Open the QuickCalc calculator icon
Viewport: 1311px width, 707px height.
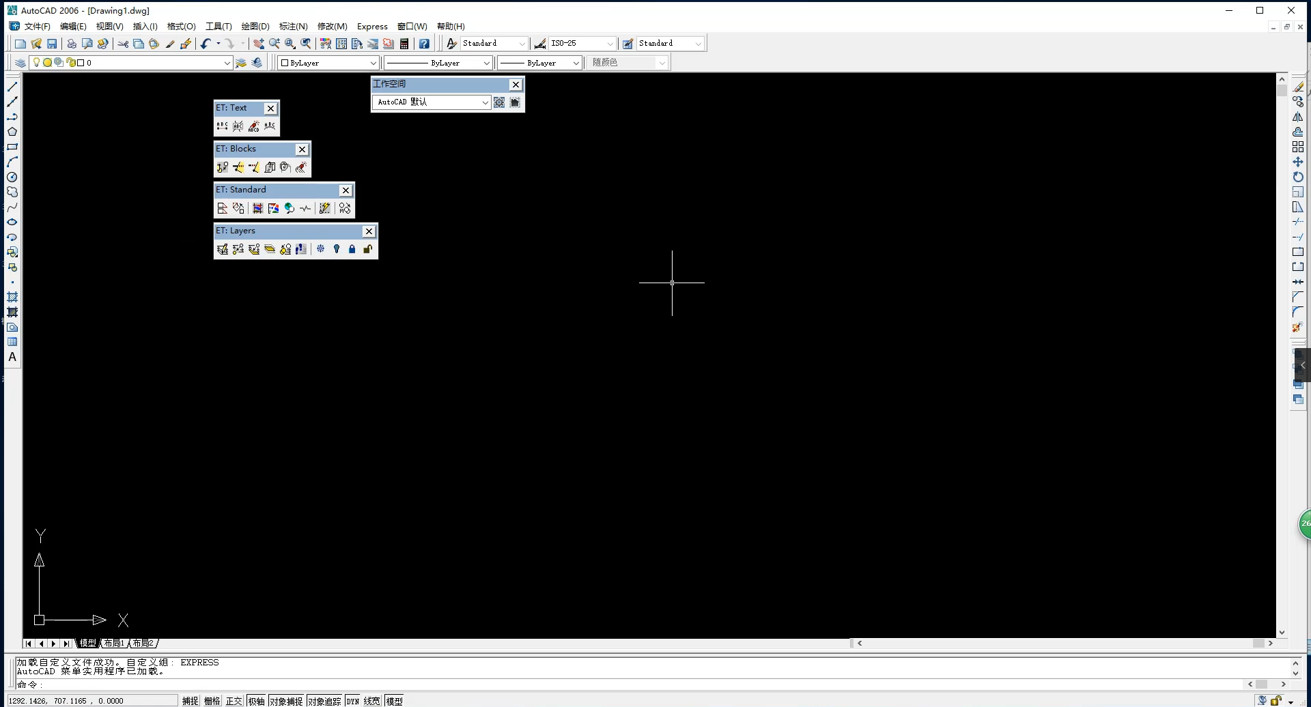404,44
